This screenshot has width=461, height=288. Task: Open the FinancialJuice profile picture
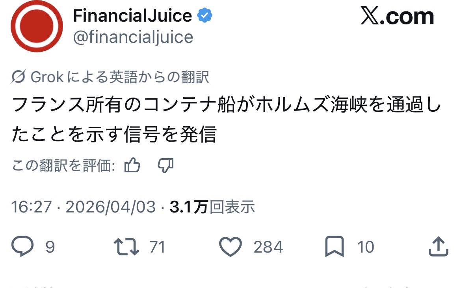tap(37, 26)
